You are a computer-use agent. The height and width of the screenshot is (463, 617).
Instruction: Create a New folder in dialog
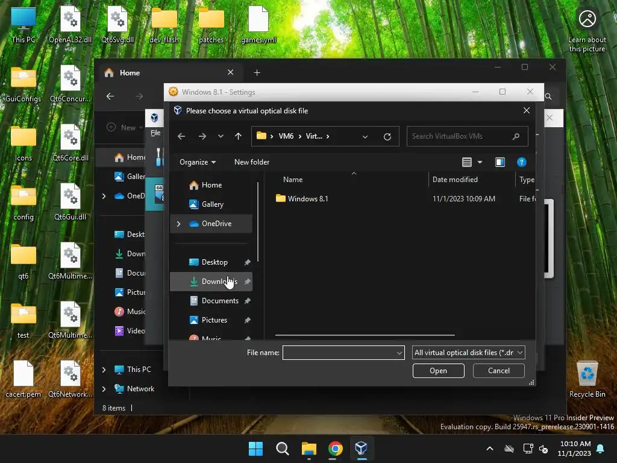(252, 162)
